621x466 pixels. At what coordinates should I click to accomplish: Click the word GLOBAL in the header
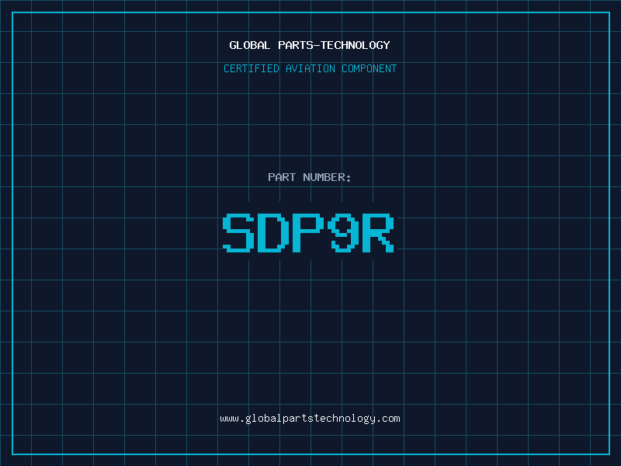click(x=249, y=45)
